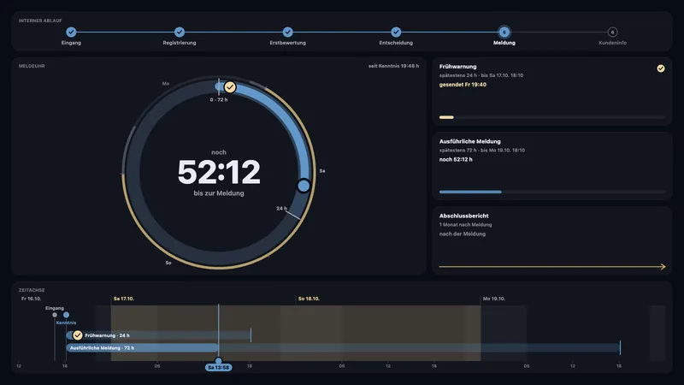This screenshot has width=684, height=385.
Task: Click the 'nach der Meldung' text
Action: pyautogui.click(x=463, y=234)
